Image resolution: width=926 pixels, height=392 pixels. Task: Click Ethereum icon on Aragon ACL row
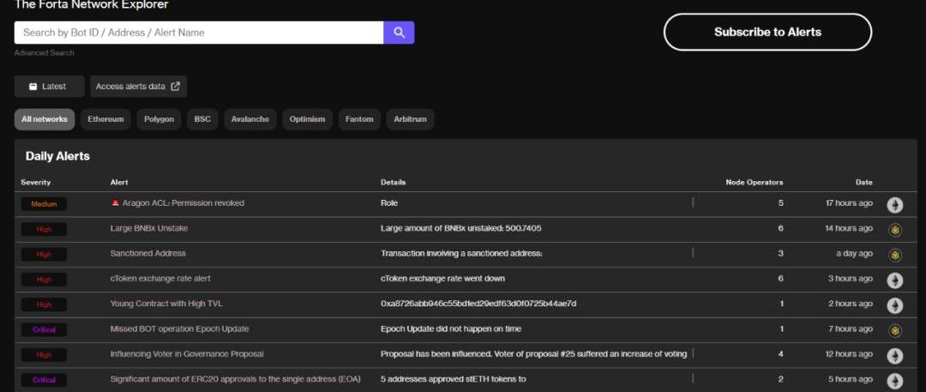point(894,205)
